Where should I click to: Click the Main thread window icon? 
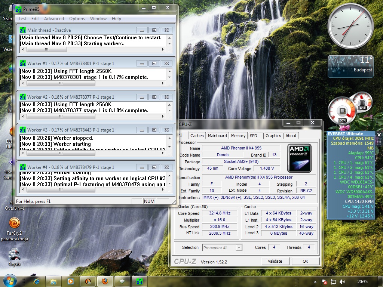(x=23, y=30)
